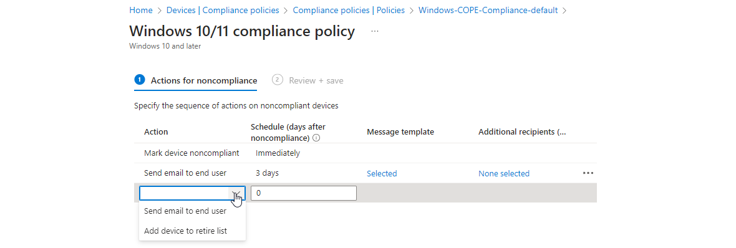The width and height of the screenshot is (736, 248).
Task: Navigate to Windows-COPE-Compliance-default breadcrumb
Action: 488,10
